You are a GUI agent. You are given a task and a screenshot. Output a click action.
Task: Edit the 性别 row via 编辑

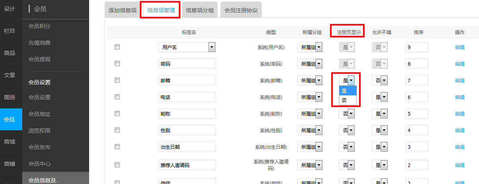[x=460, y=131]
